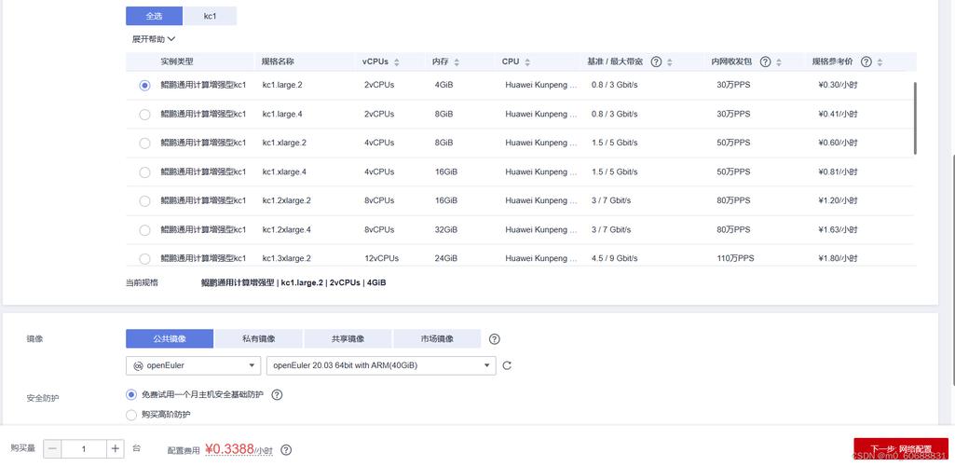Refresh the image list with refresh icon
955x466 pixels.
pos(507,365)
